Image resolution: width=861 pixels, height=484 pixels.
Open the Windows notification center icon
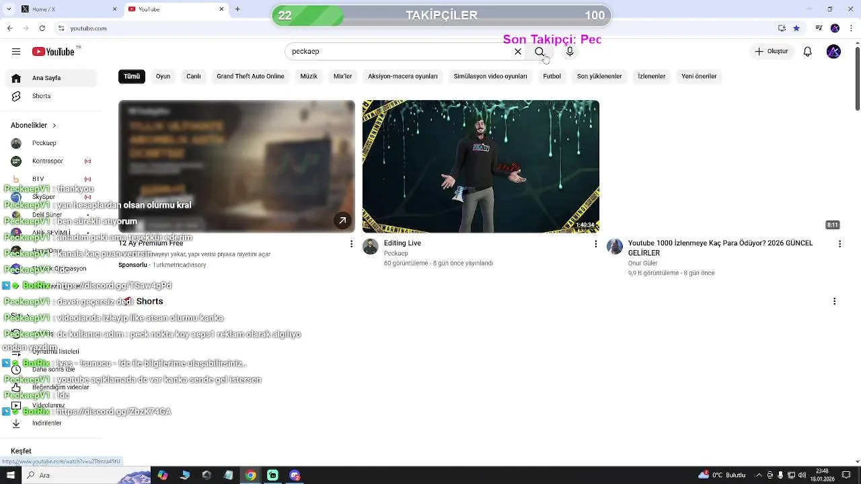(846, 475)
